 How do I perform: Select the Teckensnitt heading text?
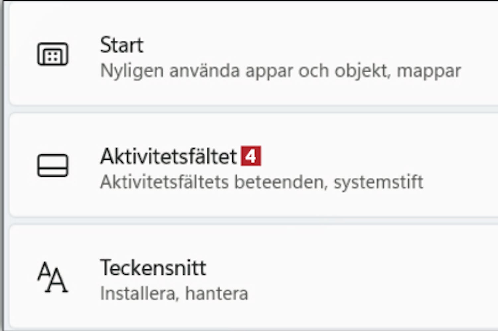coord(153,268)
